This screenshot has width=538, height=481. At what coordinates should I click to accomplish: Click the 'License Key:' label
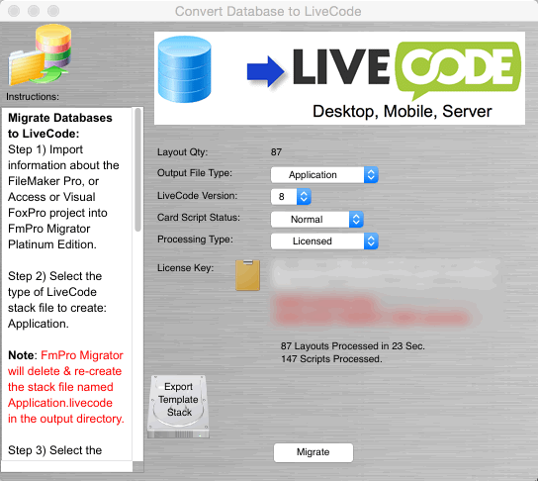click(x=185, y=268)
